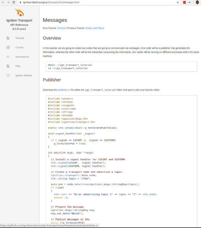Image resolution: width=201 pixels, height=228 pixels.
Task: Open the browser profile avatar
Action: (x=197, y=2)
